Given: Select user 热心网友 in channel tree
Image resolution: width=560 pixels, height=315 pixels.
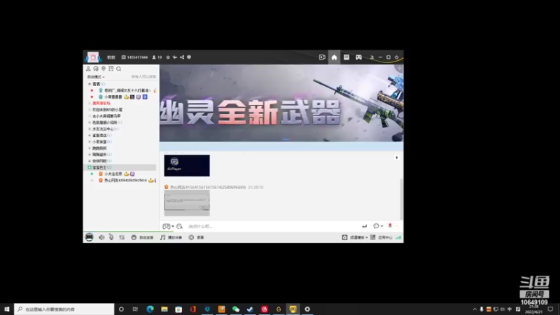Looking at the screenshot, I should pyautogui.click(x=125, y=181).
